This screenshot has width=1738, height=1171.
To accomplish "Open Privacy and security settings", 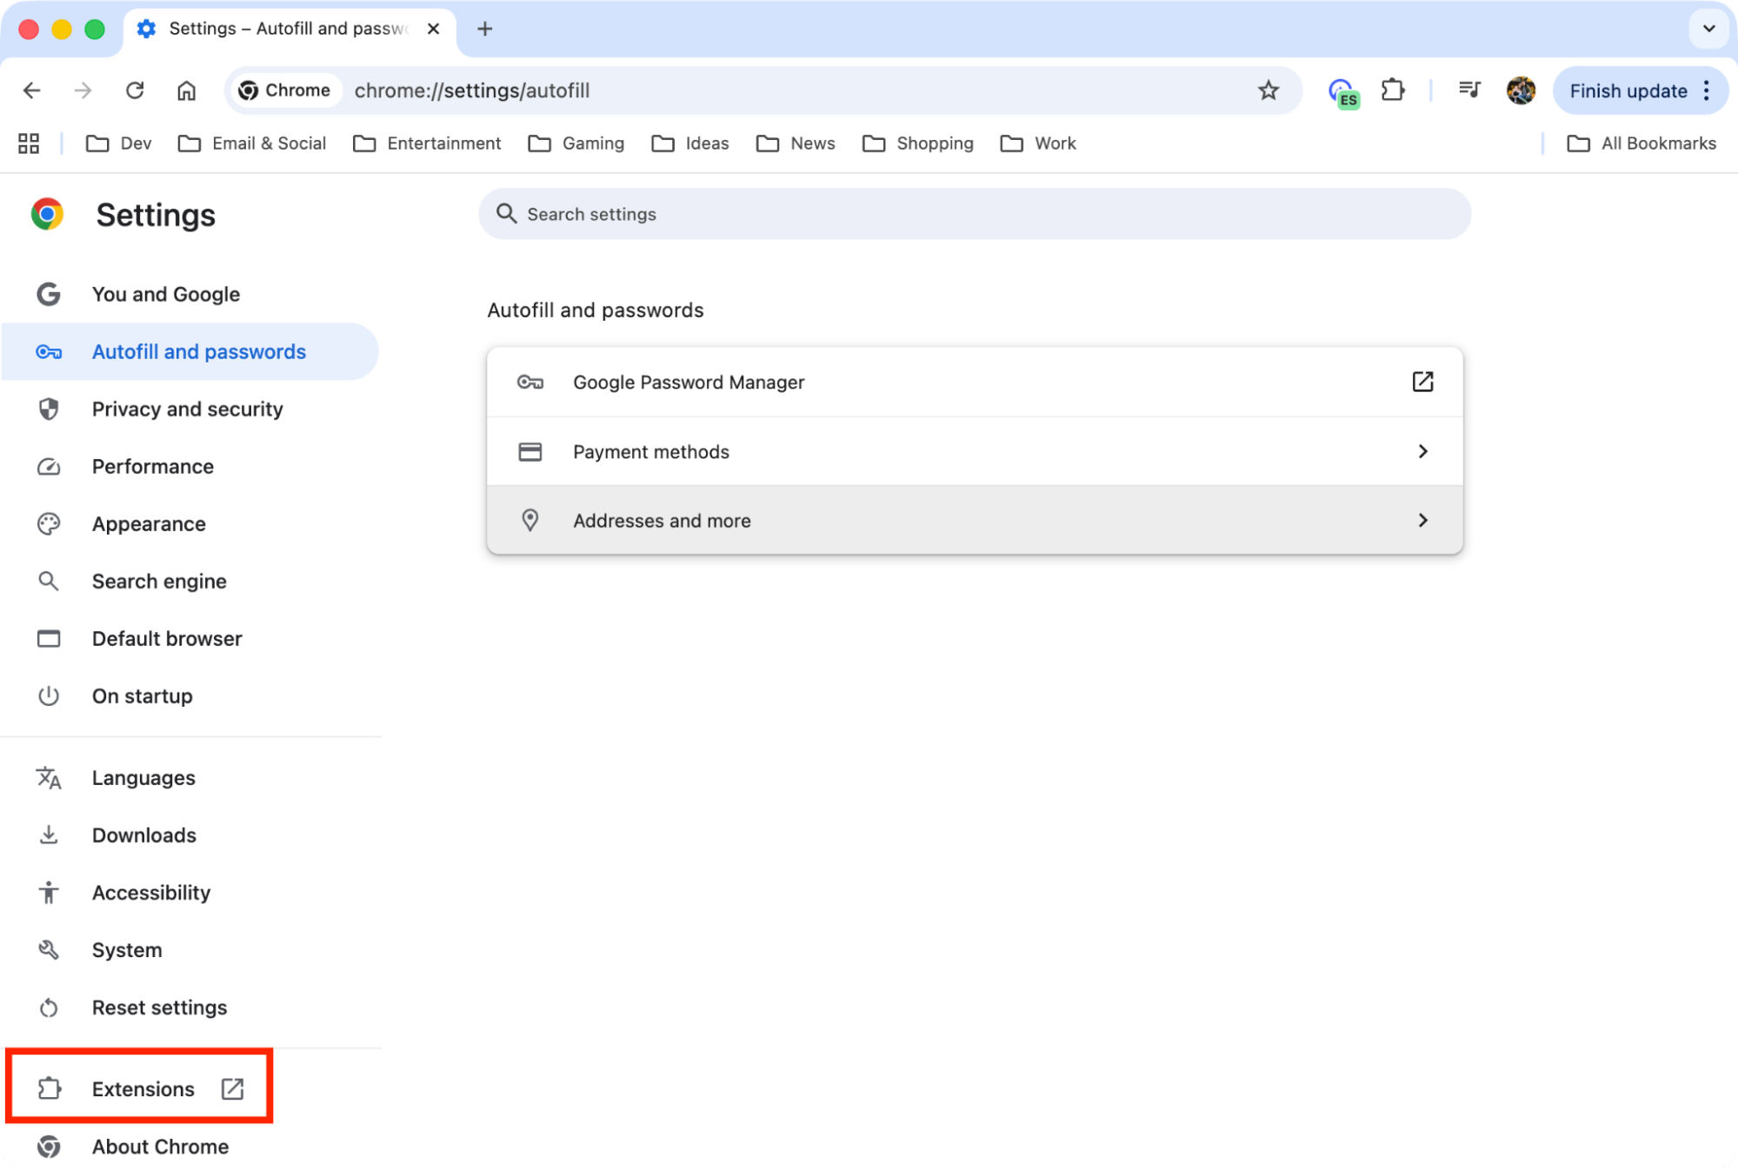I will click(188, 409).
